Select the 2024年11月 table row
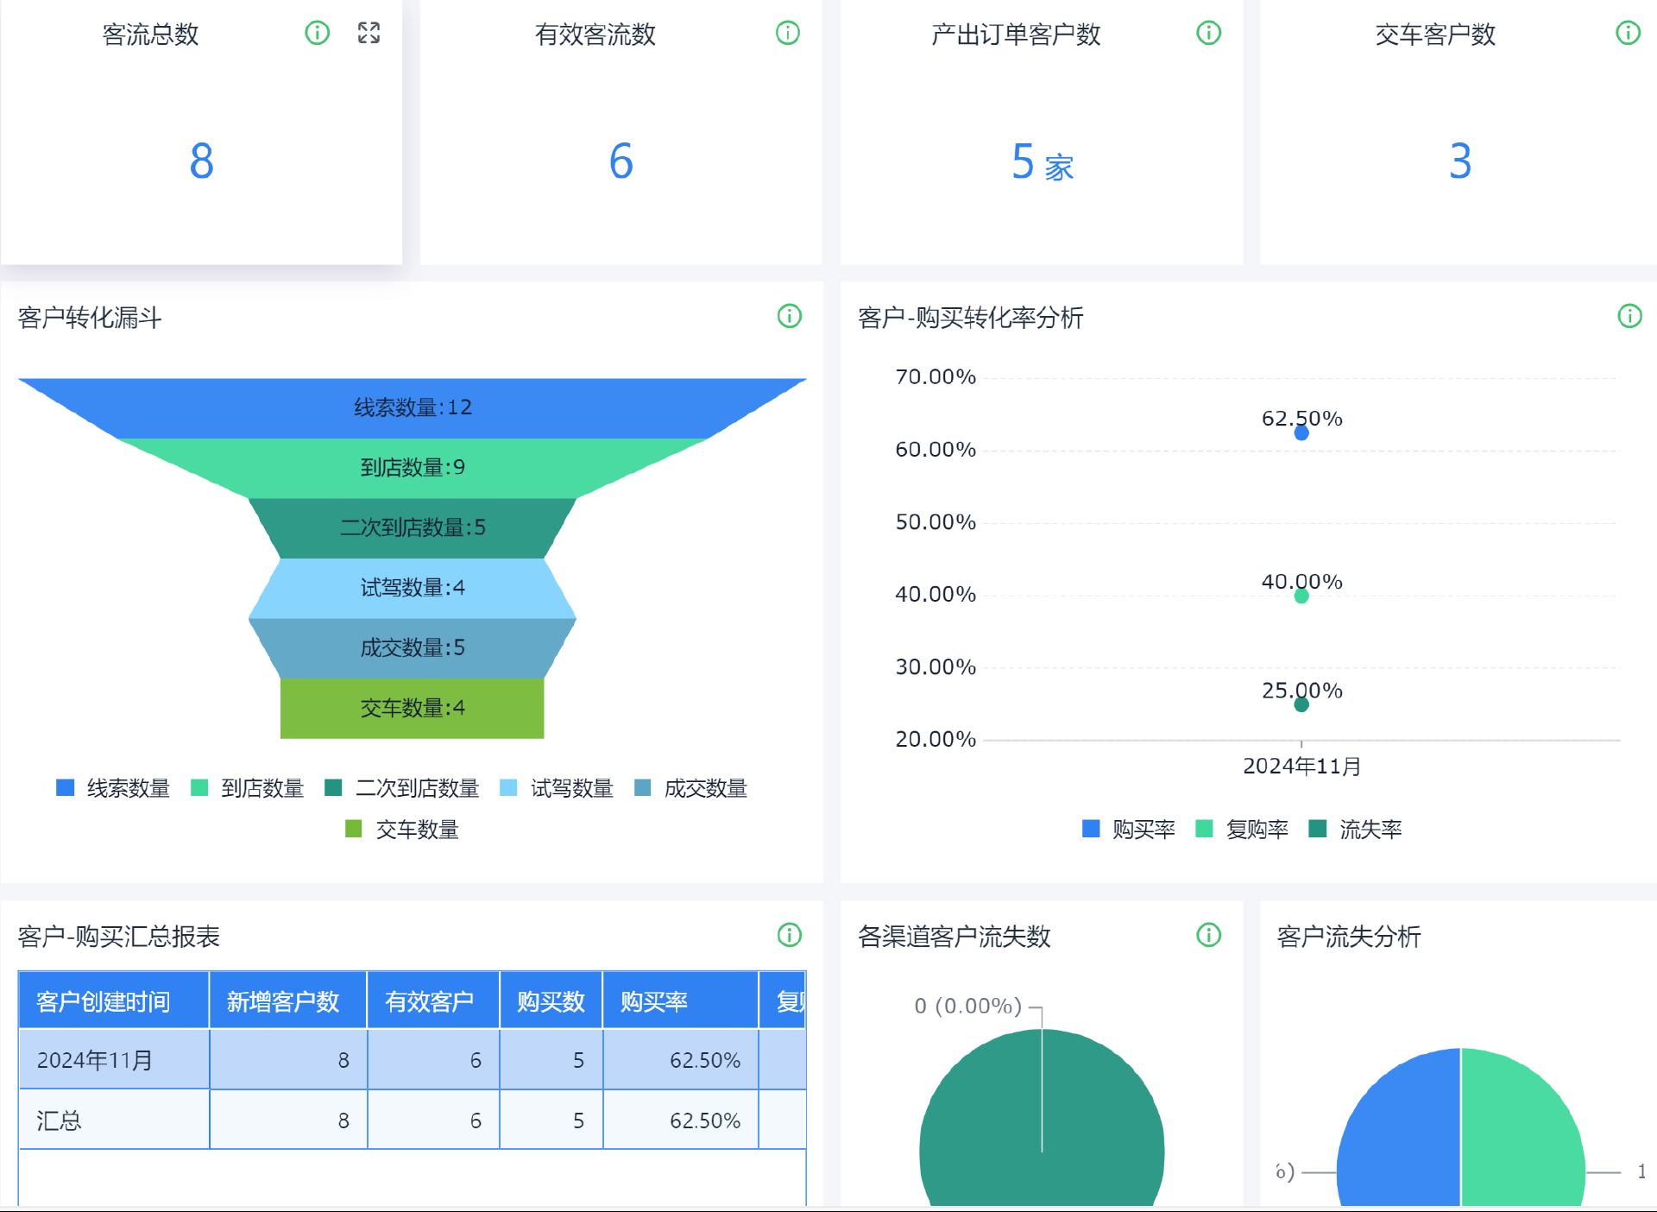This screenshot has height=1212, width=1657. pos(95,1060)
